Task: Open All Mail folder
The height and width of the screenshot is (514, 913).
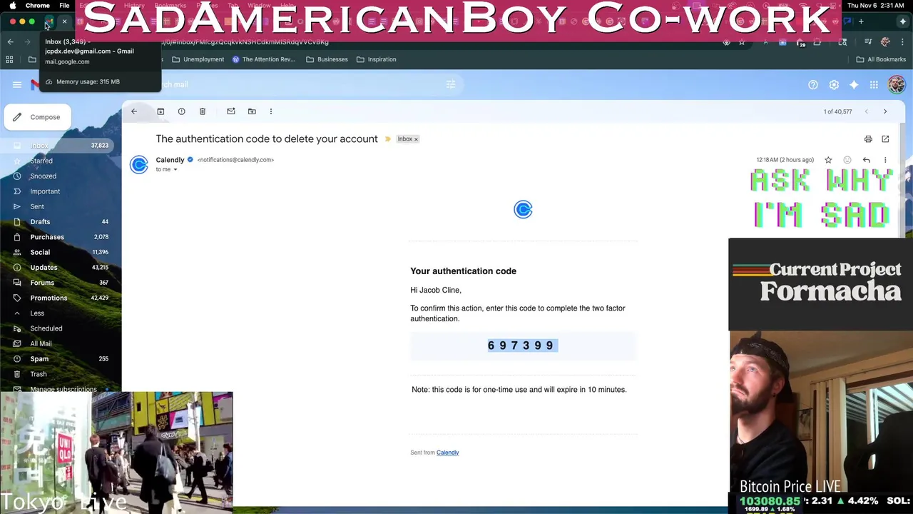Action: click(x=57, y=343)
